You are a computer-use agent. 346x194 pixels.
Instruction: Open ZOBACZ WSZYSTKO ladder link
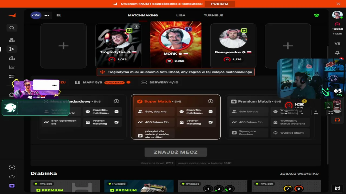click(x=299, y=174)
